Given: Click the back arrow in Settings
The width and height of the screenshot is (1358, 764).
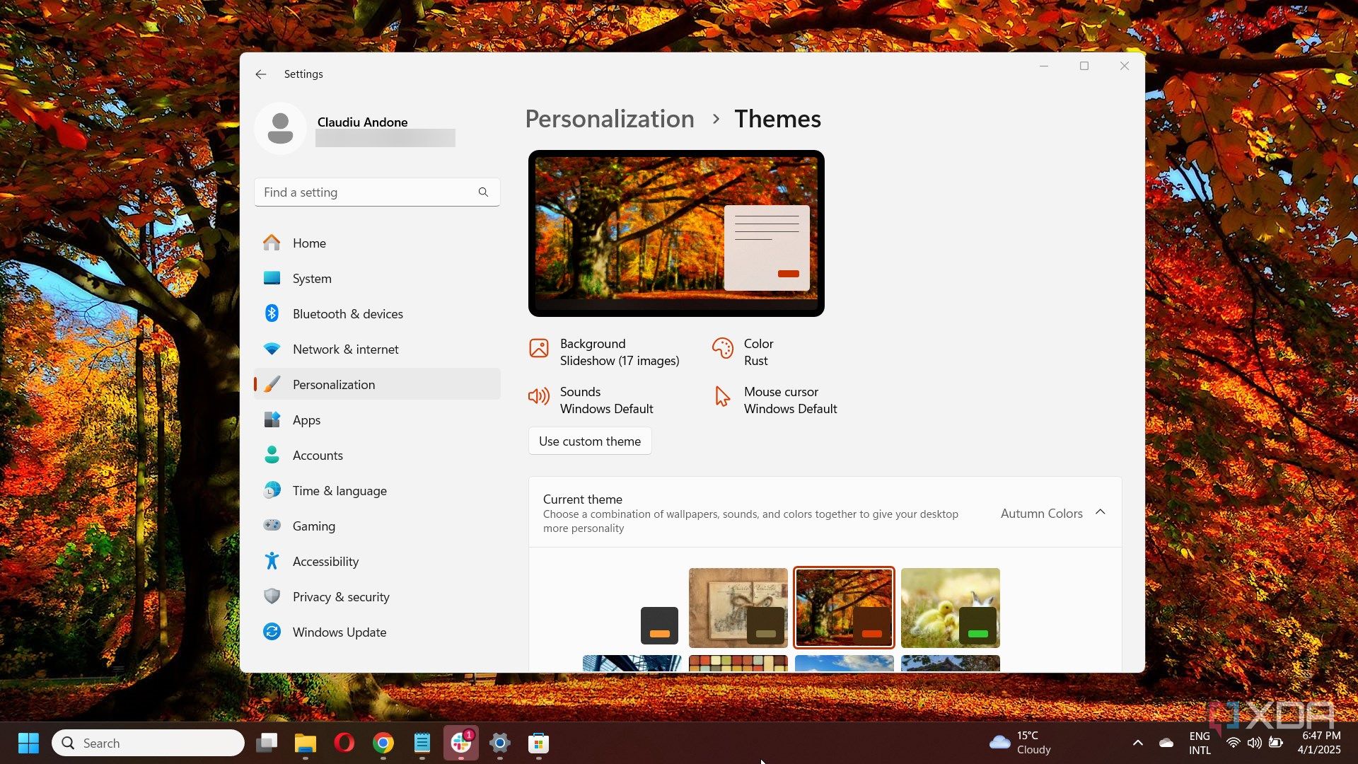Looking at the screenshot, I should [261, 74].
